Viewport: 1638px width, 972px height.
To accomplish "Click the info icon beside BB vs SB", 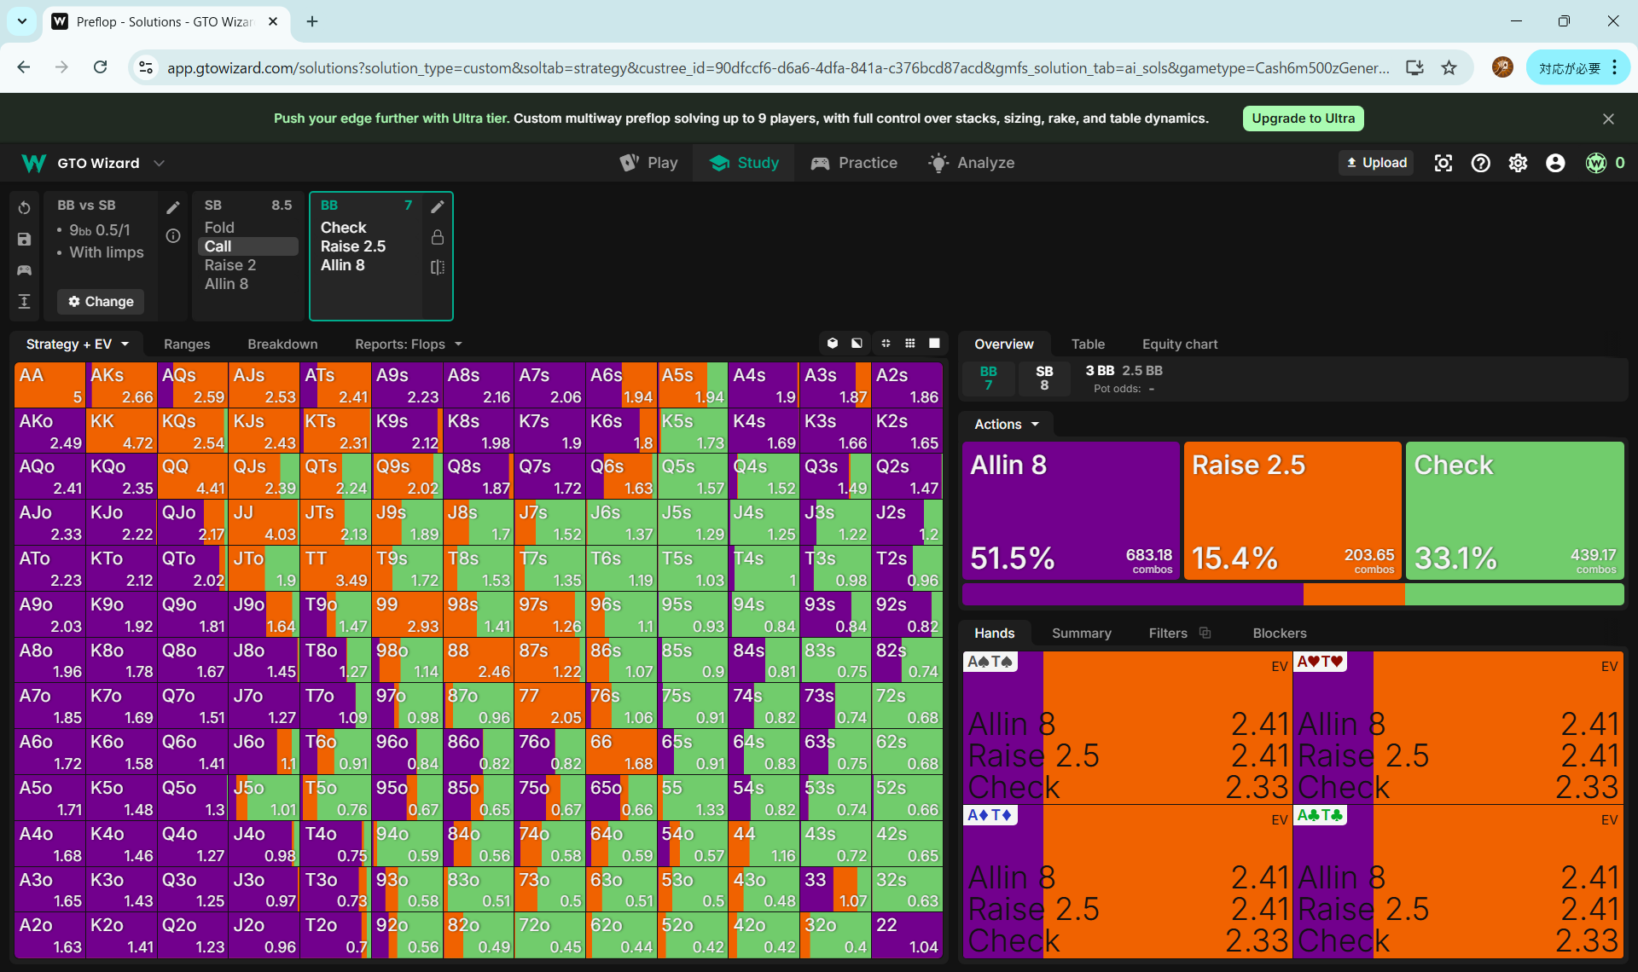I will [173, 236].
